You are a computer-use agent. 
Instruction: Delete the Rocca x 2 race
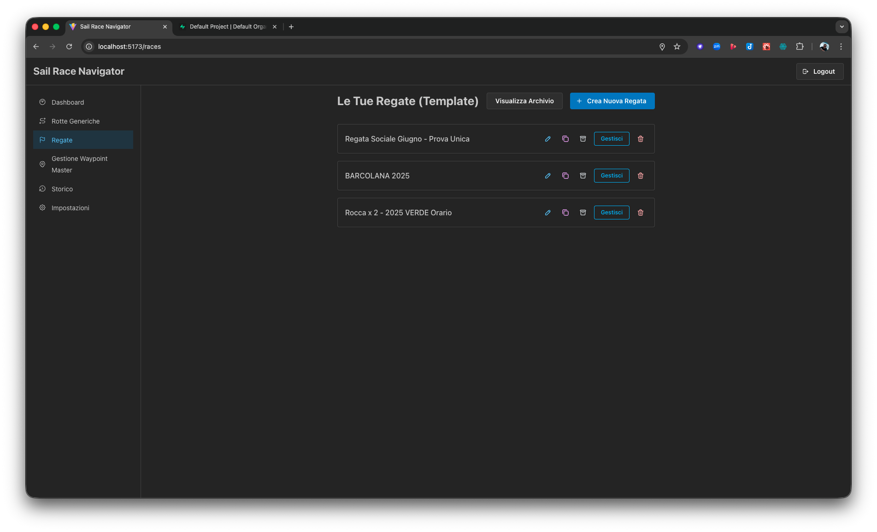640,213
